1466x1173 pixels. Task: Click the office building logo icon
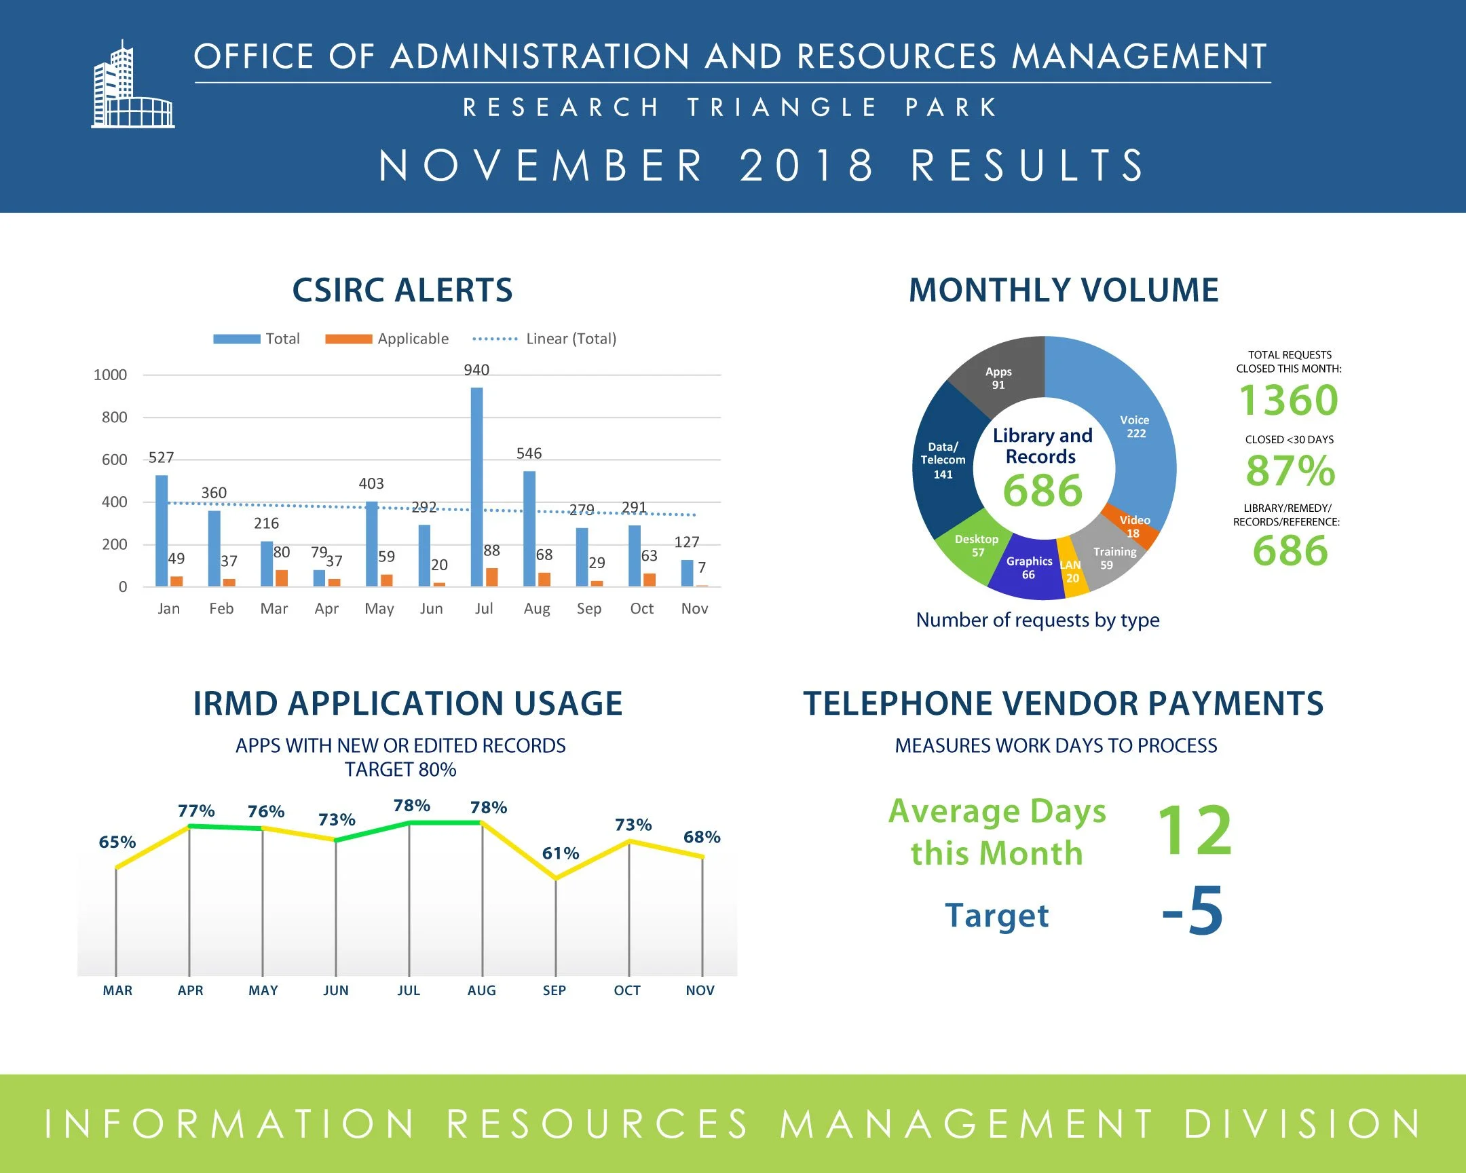tap(132, 83)
